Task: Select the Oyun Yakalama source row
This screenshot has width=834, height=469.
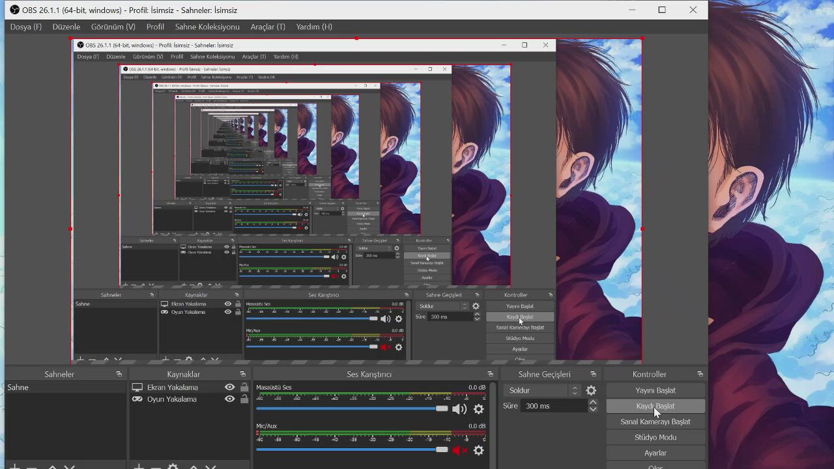Action: point(190,399)
